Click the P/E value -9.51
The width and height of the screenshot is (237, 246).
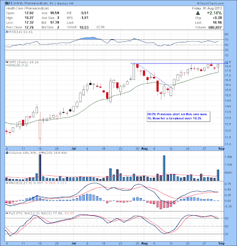point(84,13)
